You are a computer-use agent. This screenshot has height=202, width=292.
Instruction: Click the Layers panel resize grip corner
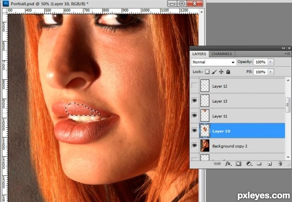[289, 164]
